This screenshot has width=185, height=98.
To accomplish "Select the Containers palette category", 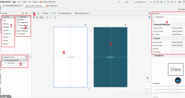I will tap(7, 34).
